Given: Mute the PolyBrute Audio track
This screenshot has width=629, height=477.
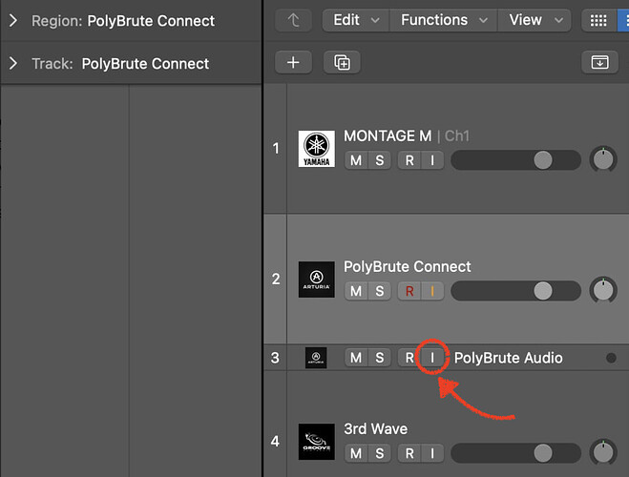Looking at the screenshot, I should [x=356, y=358].
